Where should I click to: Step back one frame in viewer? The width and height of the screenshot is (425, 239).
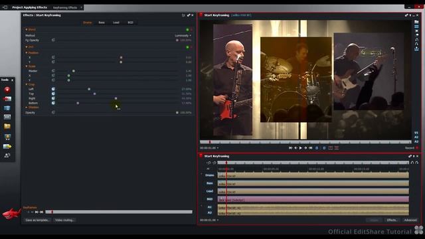click(296, 148)
